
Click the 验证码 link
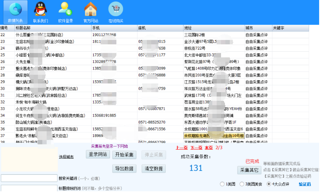(305, 184)
